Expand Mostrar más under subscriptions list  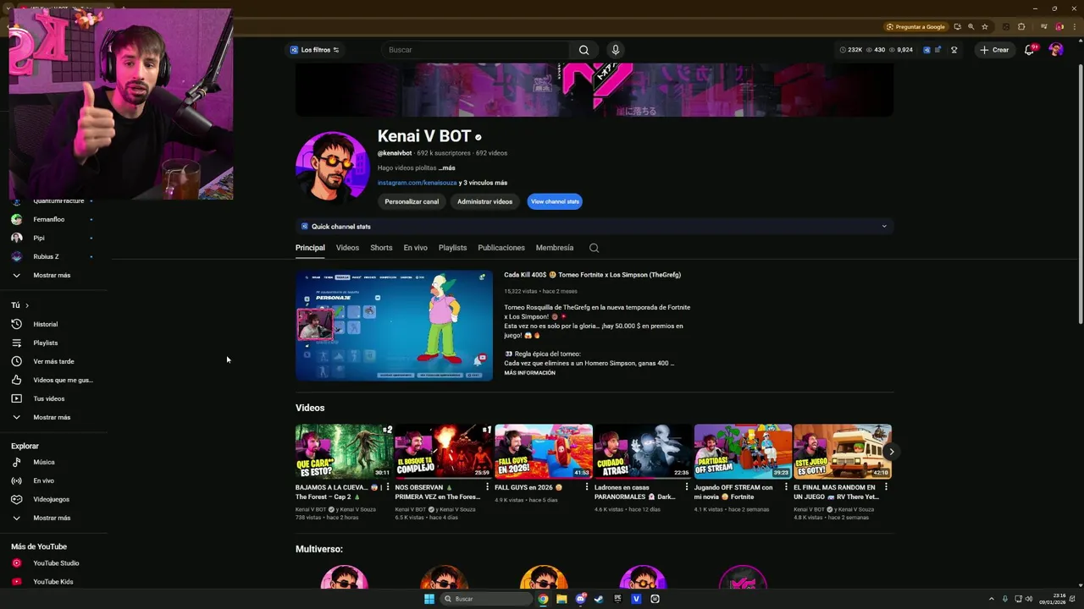[x=53, y=275]
